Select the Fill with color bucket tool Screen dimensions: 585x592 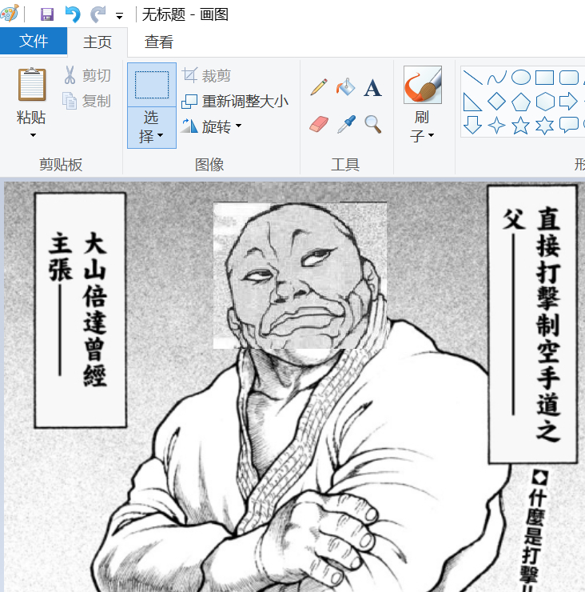pyautogui.click(x=345, y=87)
